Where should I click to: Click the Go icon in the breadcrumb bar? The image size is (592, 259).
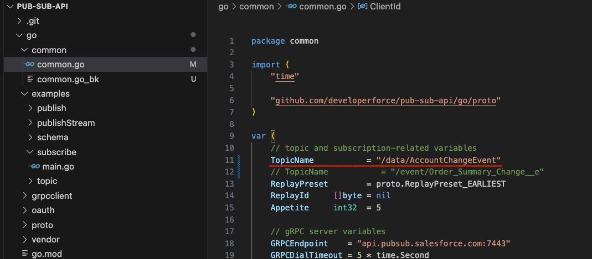[x=291, y=7]
